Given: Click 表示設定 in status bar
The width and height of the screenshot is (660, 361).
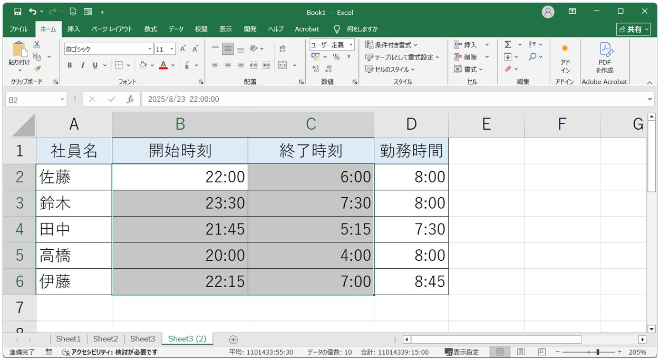Looking at the screenshot, I should [462, 352].
